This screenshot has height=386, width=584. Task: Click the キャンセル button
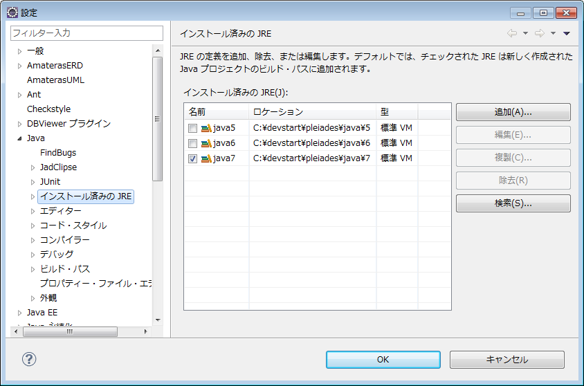(x=507, y=360)
